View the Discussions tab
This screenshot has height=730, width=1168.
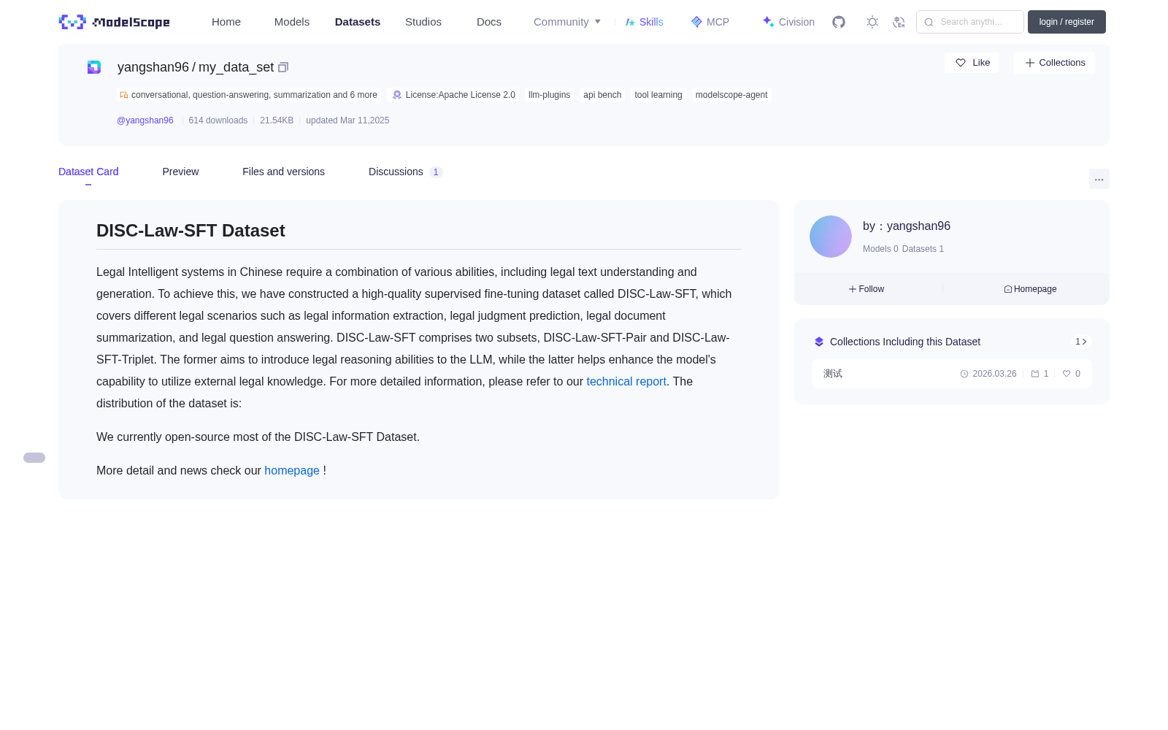click(x=405, y=172)
